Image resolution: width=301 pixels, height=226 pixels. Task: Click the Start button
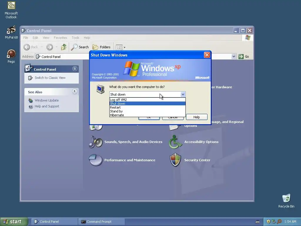14,222
